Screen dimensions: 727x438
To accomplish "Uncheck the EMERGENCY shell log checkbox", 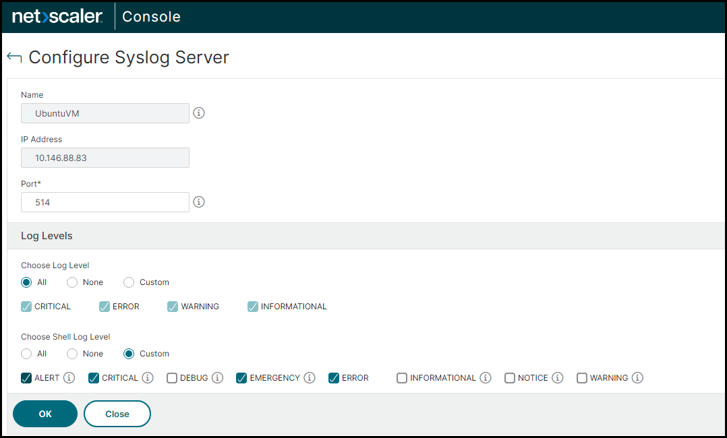I will point(241,378).
